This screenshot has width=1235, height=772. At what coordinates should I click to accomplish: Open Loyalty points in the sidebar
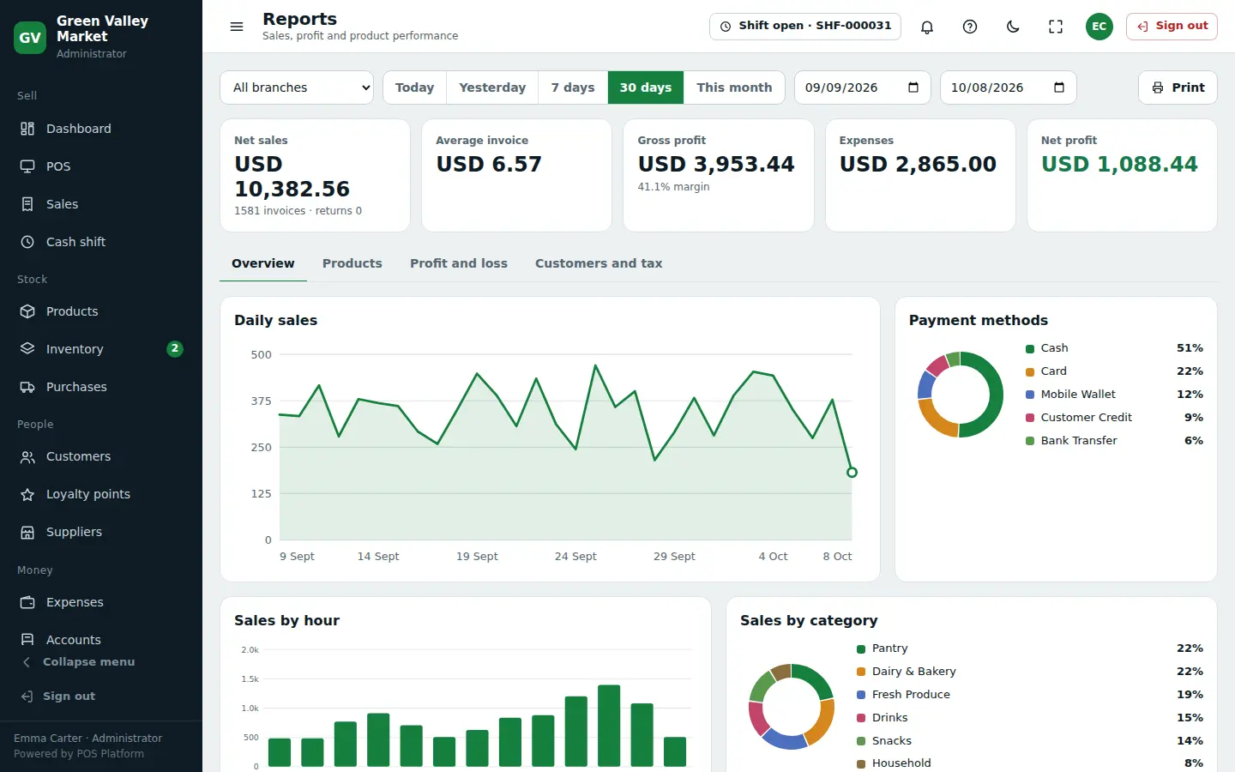coord(101,494)
